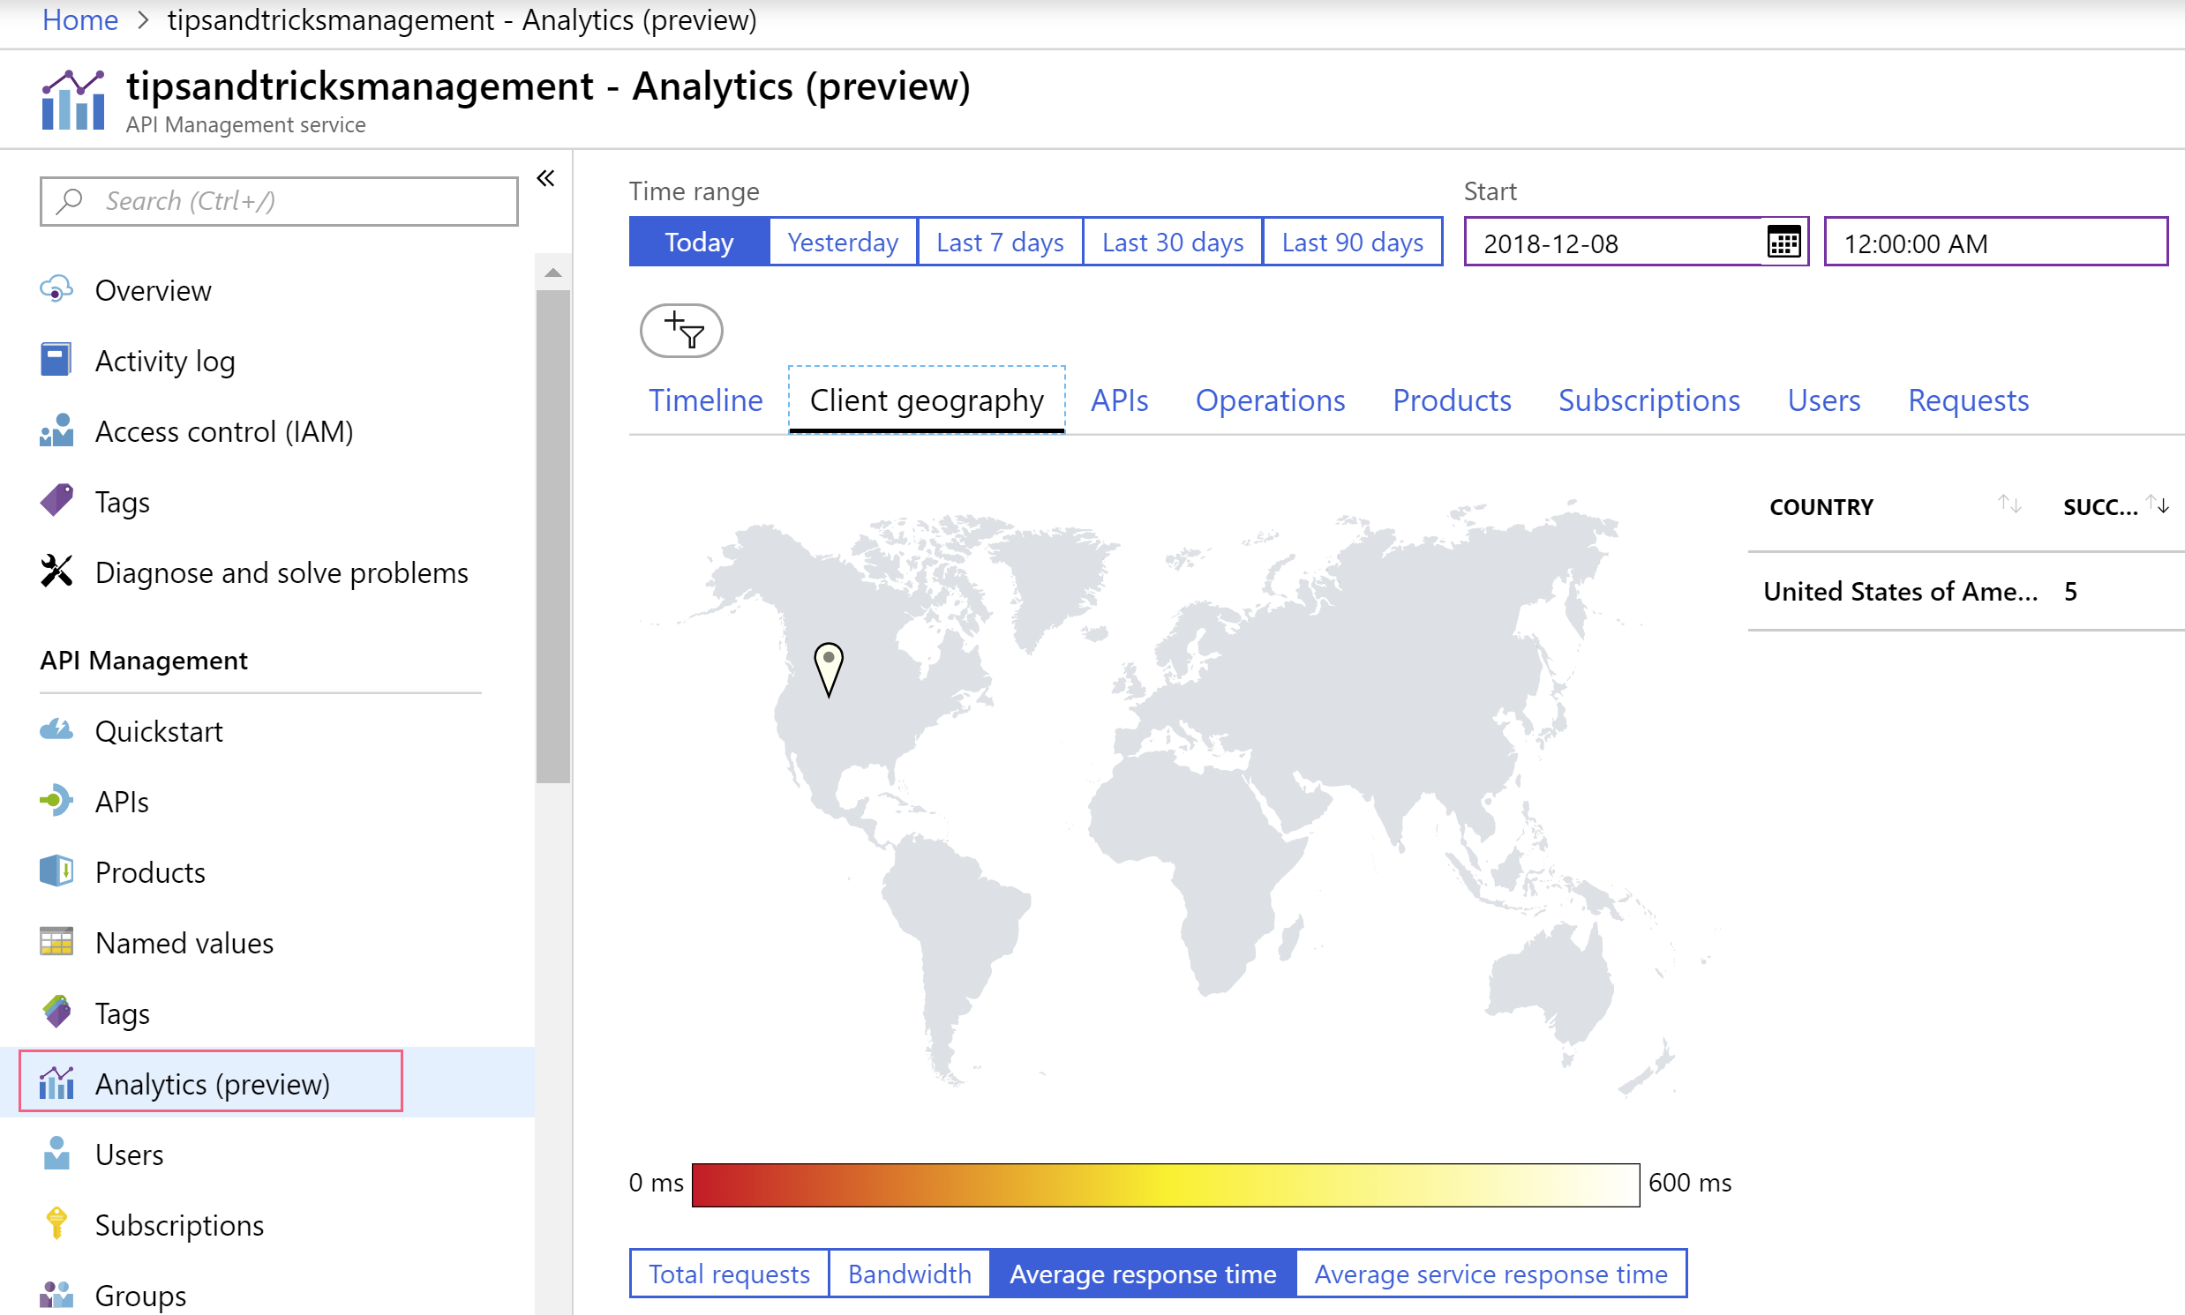The width and height of the screenshot is (2185, 1315).
Task: Select the Yesterday time range
Action: (843, 242)
